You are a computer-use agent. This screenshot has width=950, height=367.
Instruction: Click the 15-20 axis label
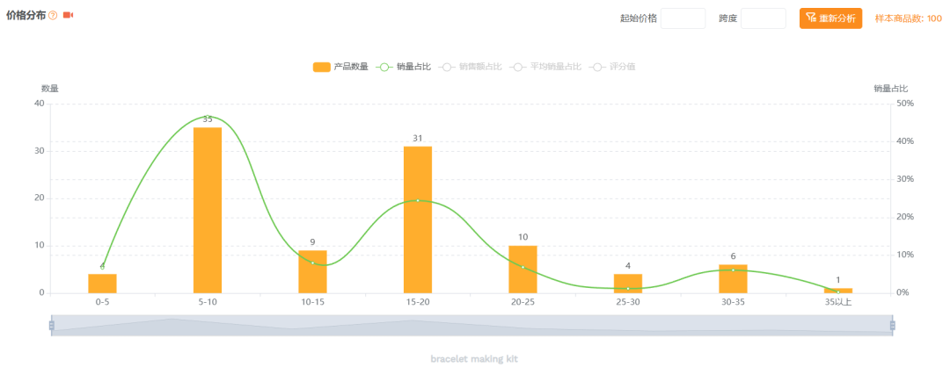tap(418, 302)
